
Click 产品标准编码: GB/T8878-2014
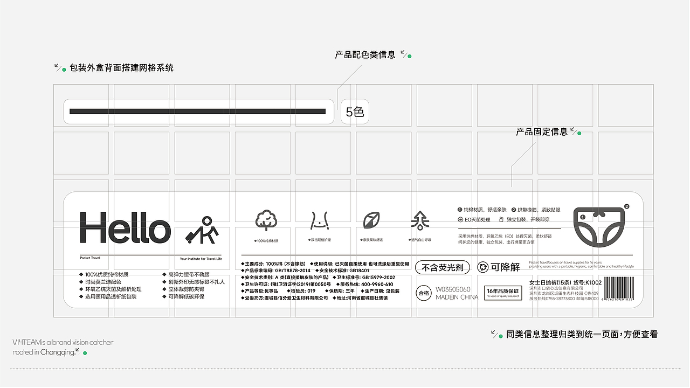275,271
